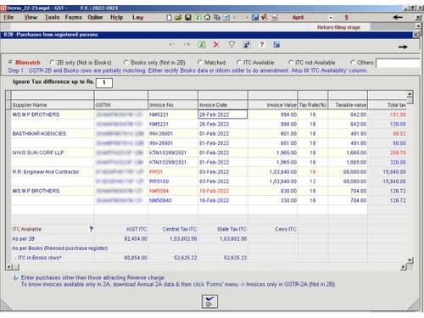Click the number 9 beside the month dropdown
424x318 pixels.
346,18
